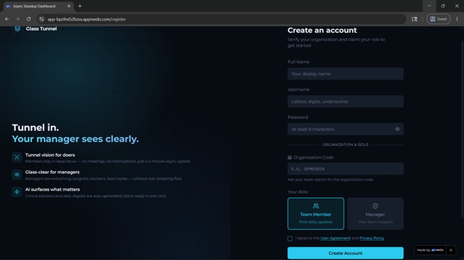View site information icon in address bar

point(41,19)
